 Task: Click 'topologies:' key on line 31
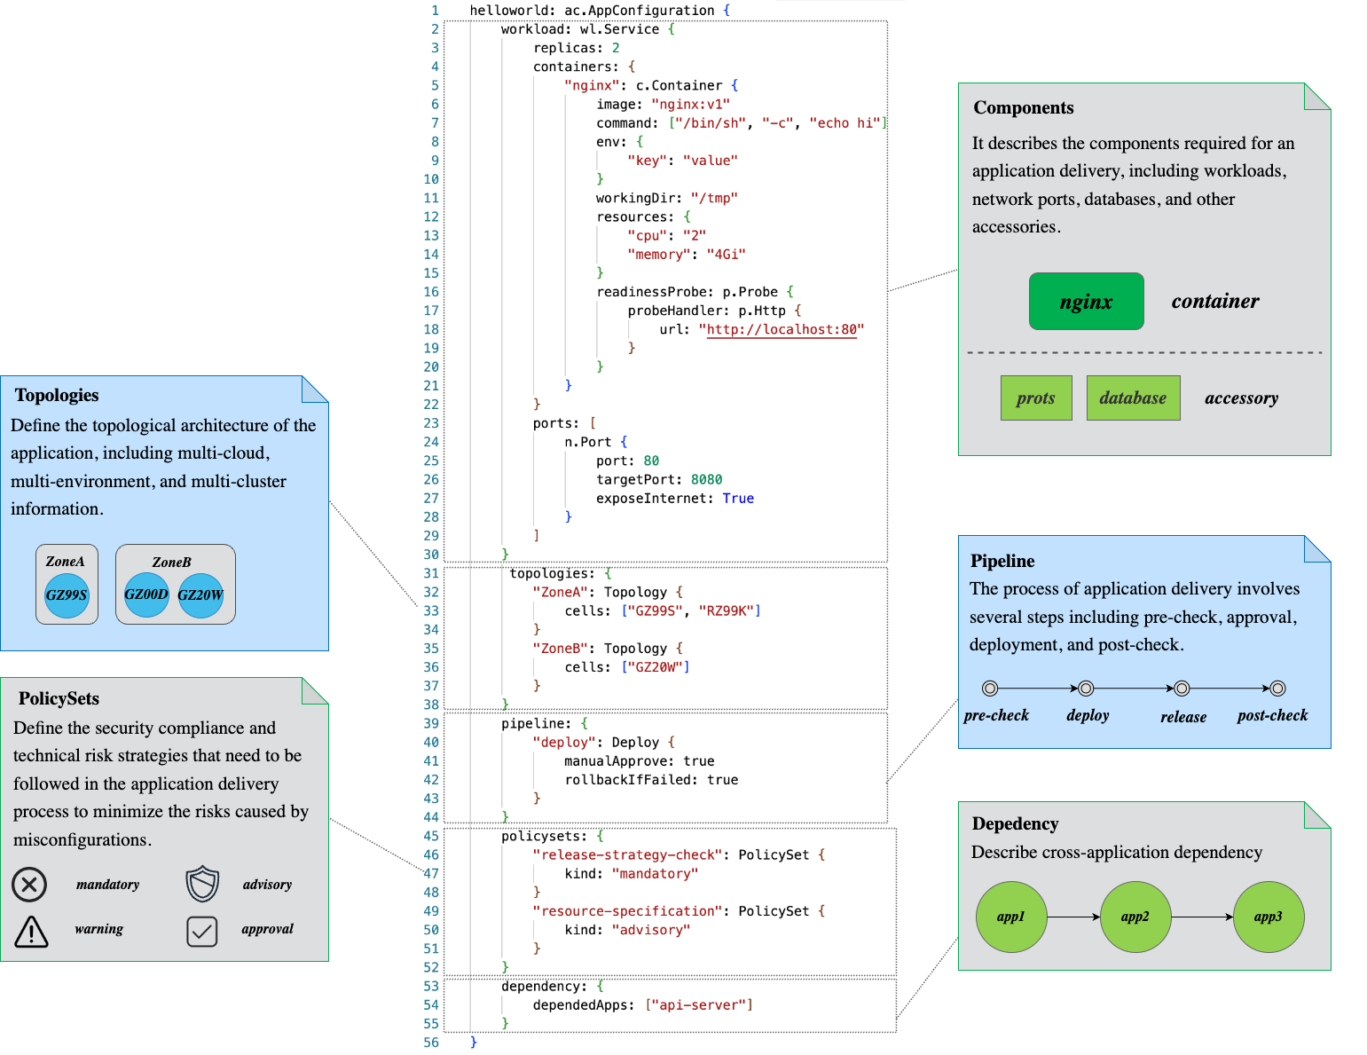point(553,573)
